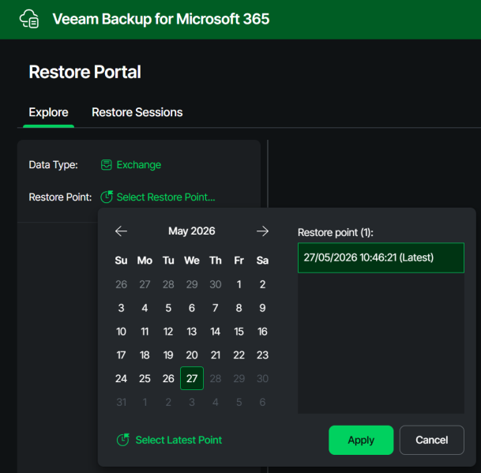
Task: Click the Data Type label
Action: pyautogui.click(x=53, y=165)
